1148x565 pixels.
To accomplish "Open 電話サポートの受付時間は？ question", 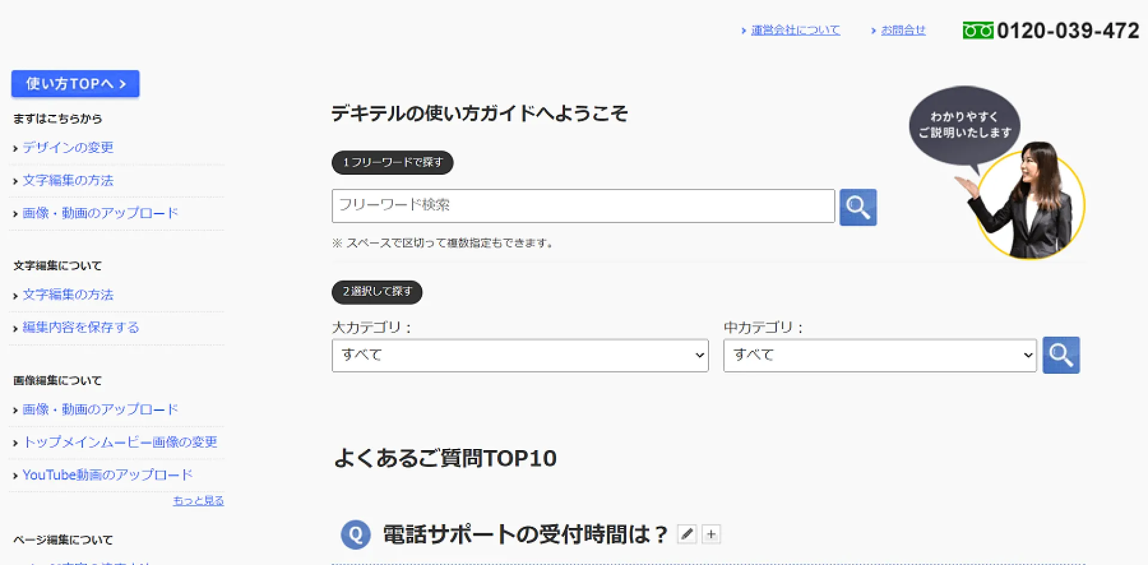I will (x=525, y=535).
